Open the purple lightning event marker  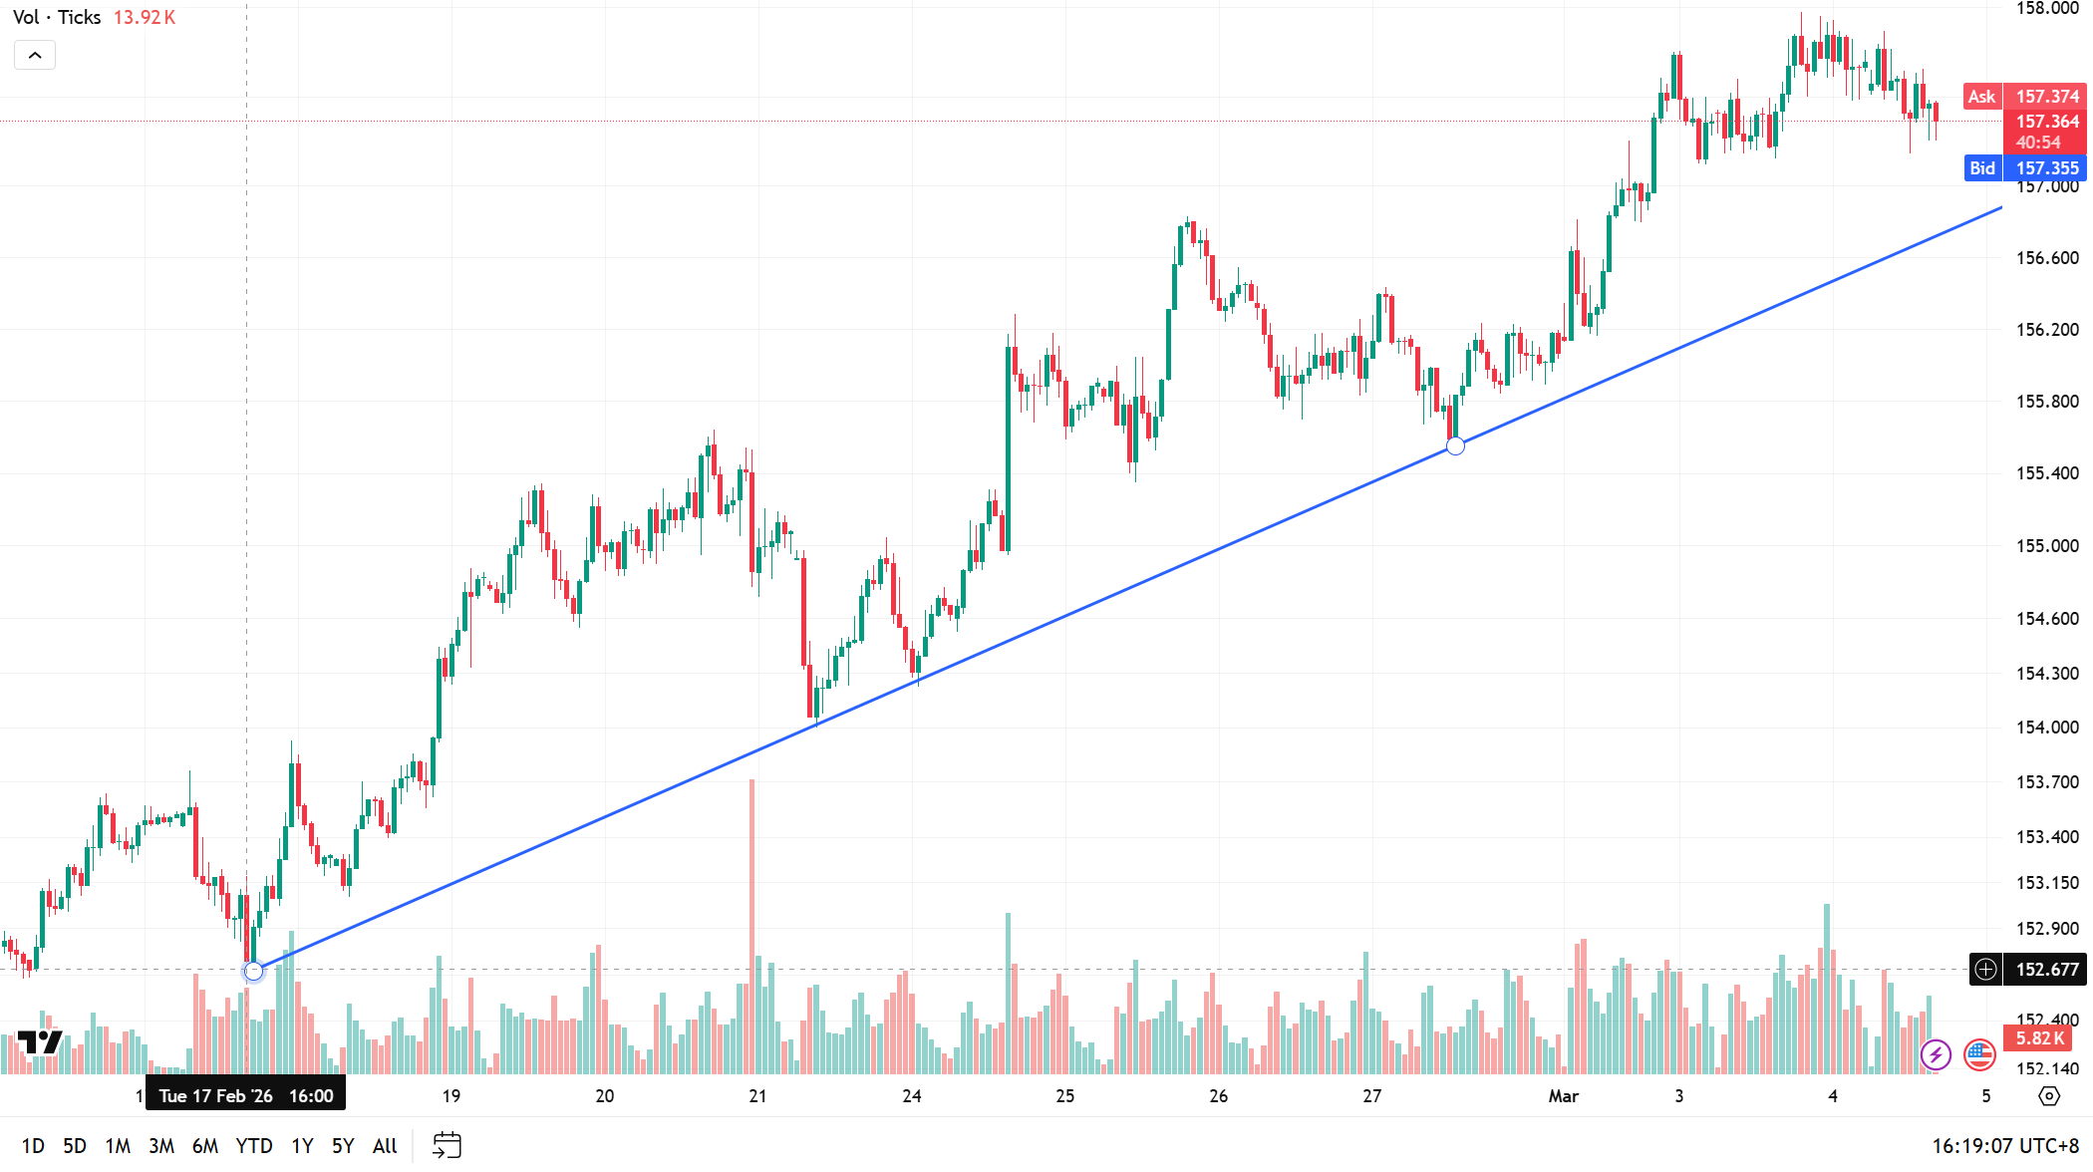[x=1936, y=1053]
